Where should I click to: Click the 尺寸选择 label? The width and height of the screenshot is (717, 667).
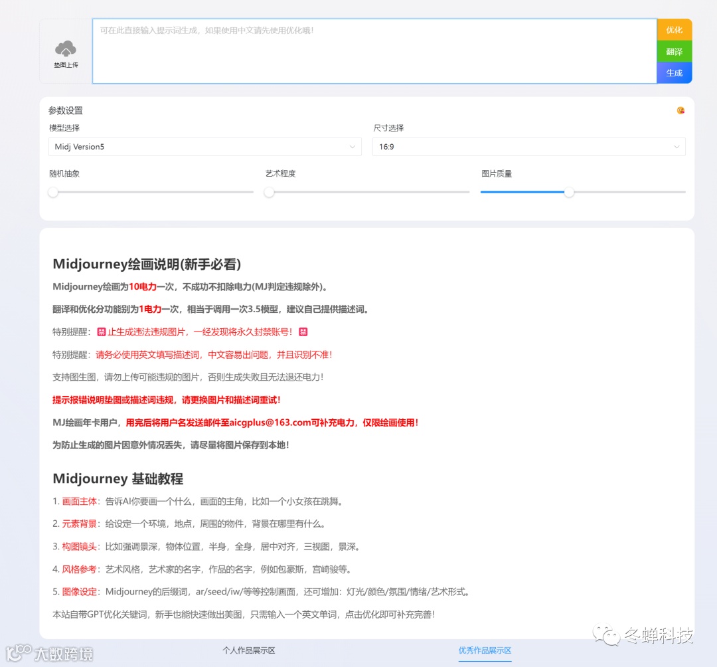pyautogui.click(x=388, y=128)
